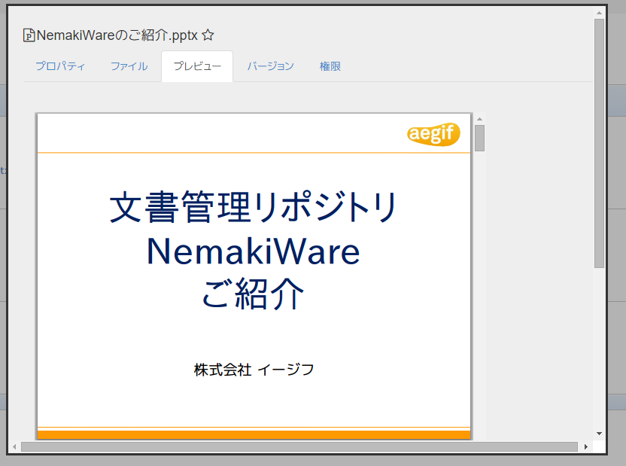Image resolution: width=626 pixels, height=466 pixels.
Task: Click the dialog scroll-down arrow at bottom right
Action: tap(599, 434)
